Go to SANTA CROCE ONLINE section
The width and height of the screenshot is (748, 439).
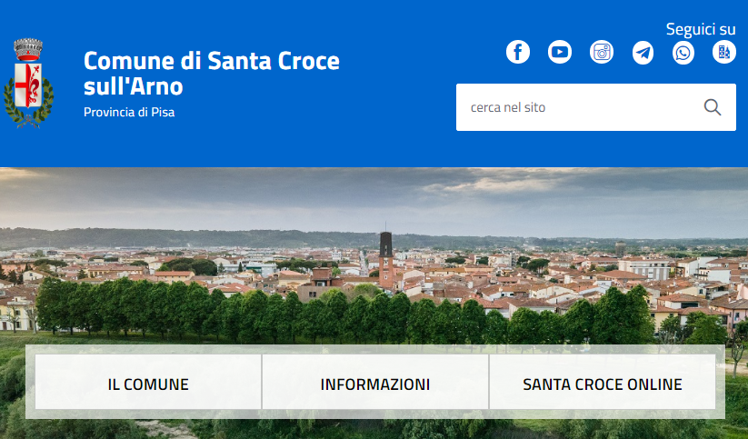point(602,384)
